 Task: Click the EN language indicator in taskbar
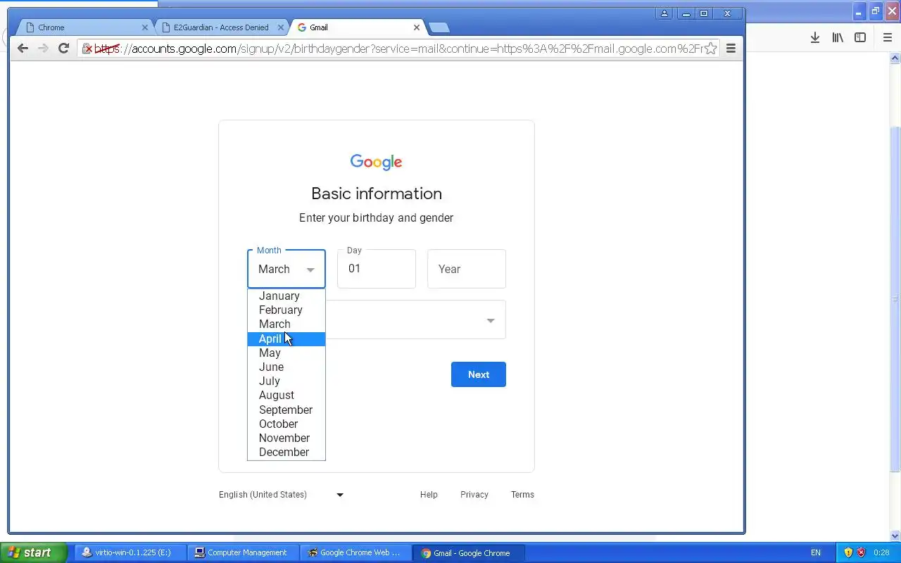[816, 552]
